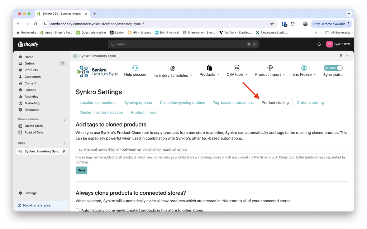
Task: Open the CSV tools icon
Action: point(237,67)
